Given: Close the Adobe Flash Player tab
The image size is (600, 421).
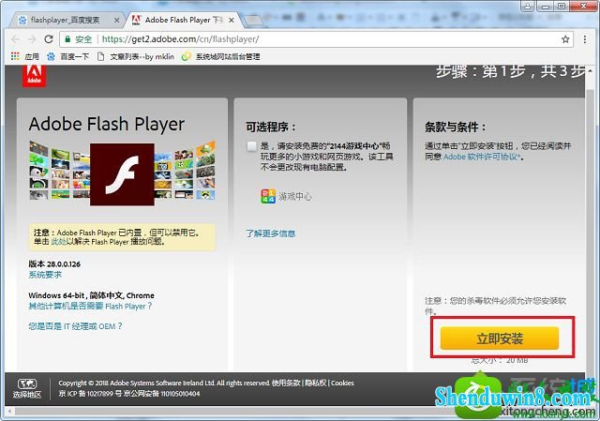Looking at the screenshot, I should 232,20.
